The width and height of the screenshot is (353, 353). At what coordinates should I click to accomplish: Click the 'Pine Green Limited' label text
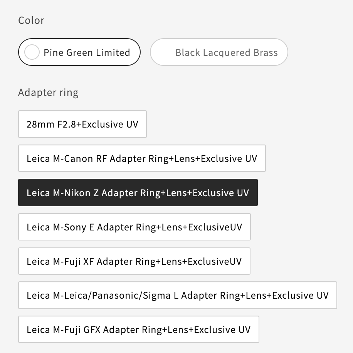pos(87,53)
